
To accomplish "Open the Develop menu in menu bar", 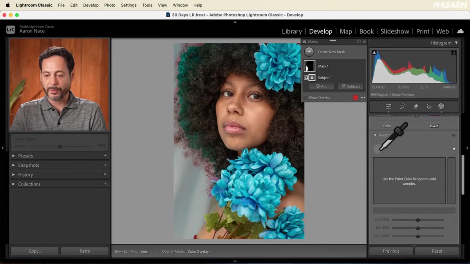I will pyautogui.click(x=91, y=5).
